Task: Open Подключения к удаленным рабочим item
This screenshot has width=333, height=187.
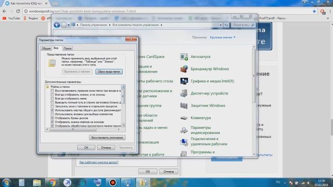Action: click(x=203, y=141)
